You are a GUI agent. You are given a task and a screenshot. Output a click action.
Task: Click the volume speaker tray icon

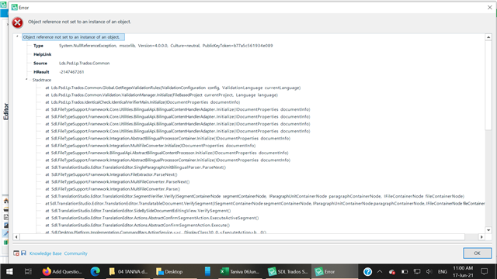point(429,271)
